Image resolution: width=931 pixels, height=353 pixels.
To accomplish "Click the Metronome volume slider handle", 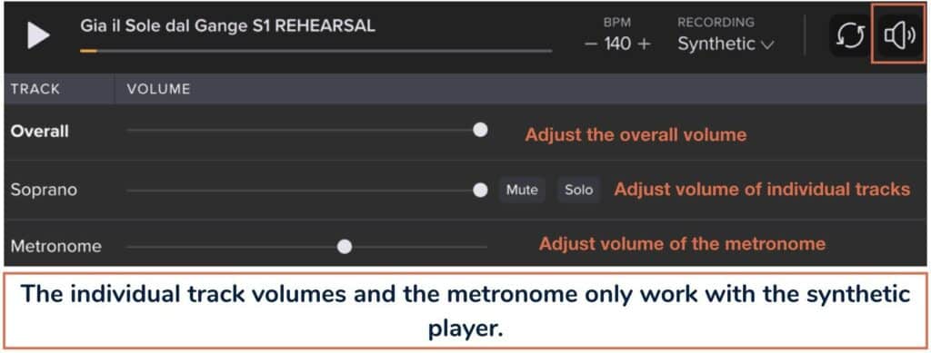I will tap(345, 247).
